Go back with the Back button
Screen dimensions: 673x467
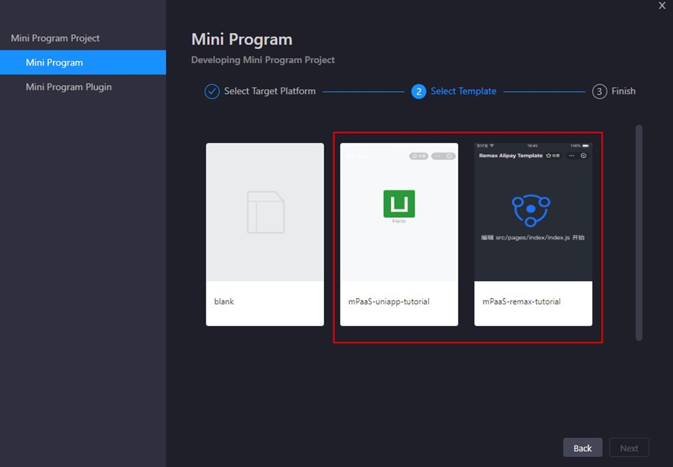(582, 448)
